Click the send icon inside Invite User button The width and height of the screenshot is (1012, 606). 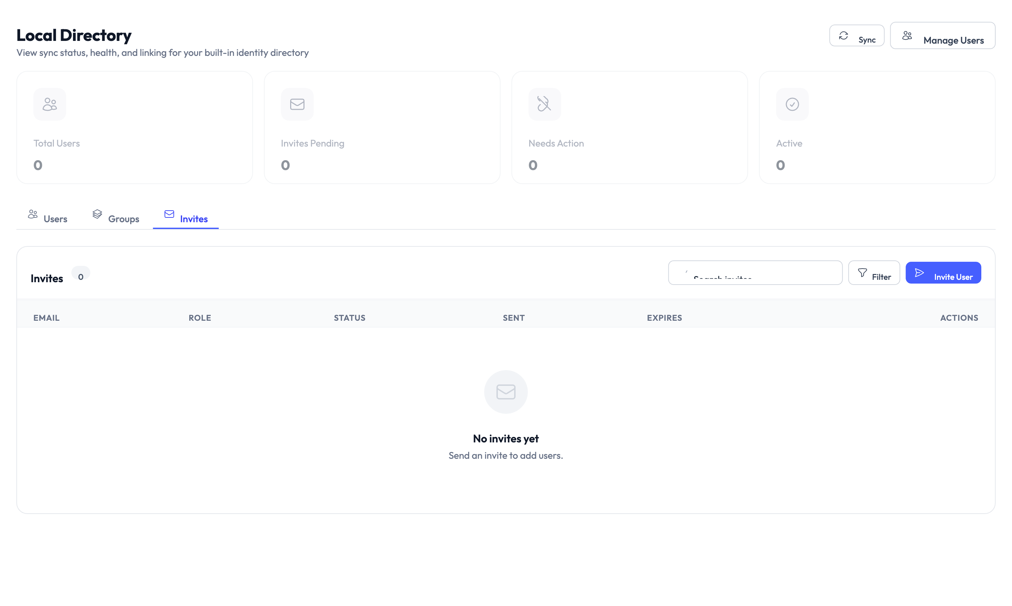pyautogui.click(x=920, y=272)
